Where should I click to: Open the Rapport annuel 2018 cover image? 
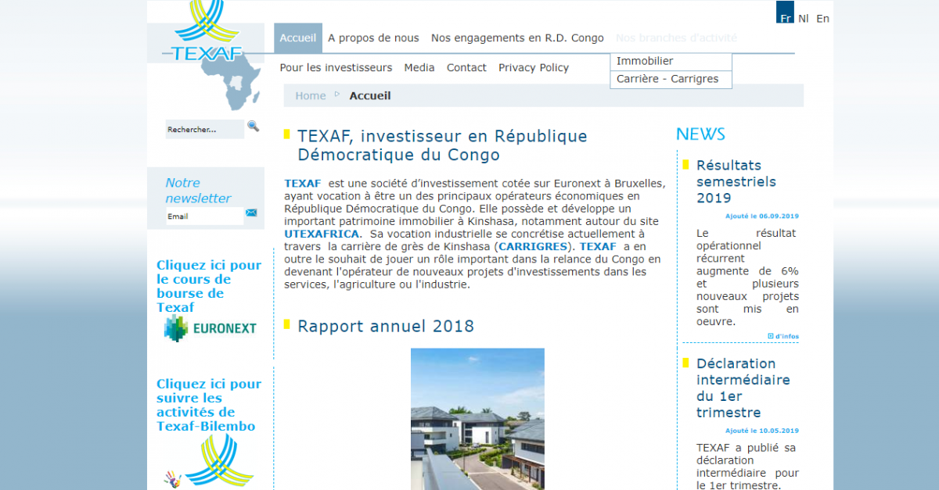coord(477,419)
